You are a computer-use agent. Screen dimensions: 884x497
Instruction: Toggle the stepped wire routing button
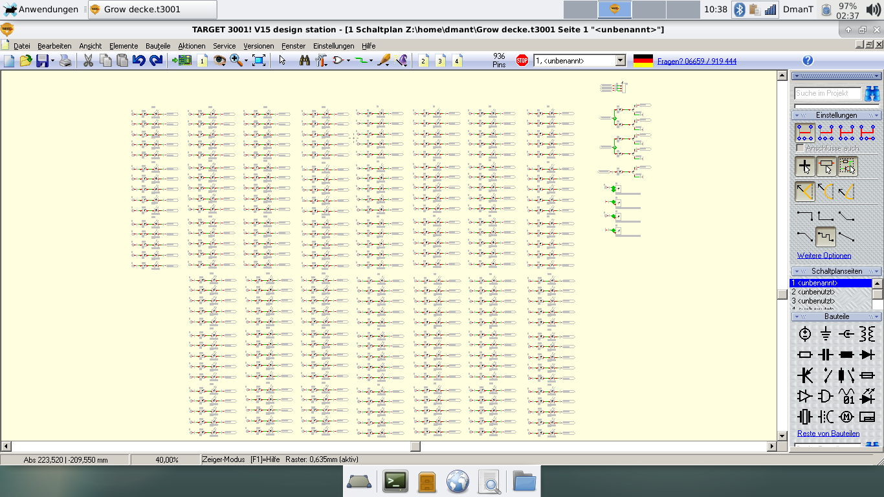(826, 237)
